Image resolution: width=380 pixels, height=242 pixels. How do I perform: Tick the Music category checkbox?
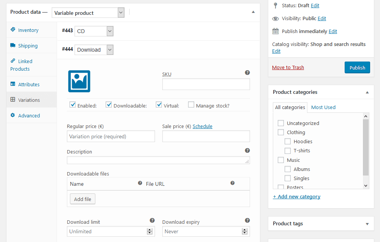281,160
